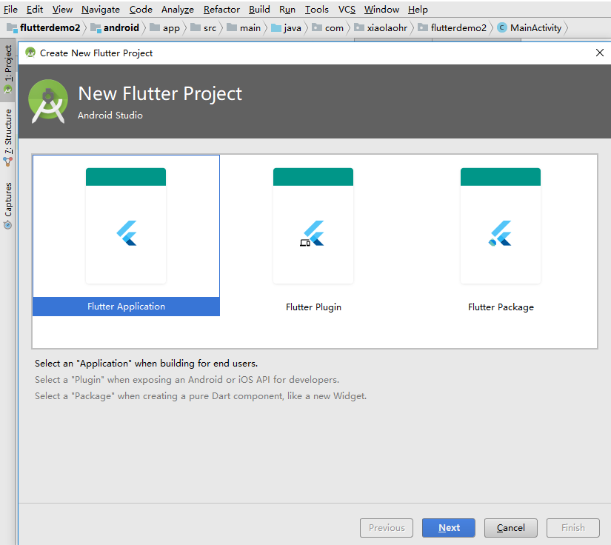Click the Cancel button
Screen dimensions: 611x545
[x=511, y=528]
